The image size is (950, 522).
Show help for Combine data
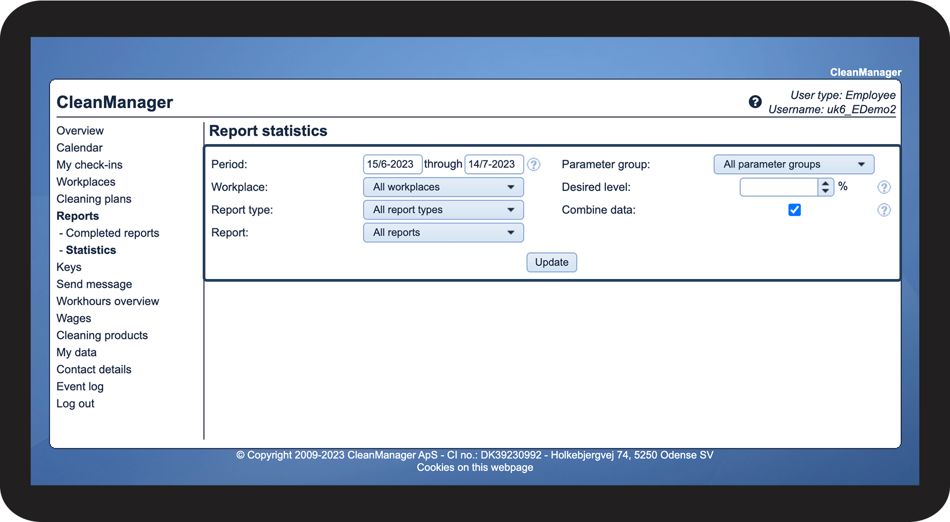[884, 210]
